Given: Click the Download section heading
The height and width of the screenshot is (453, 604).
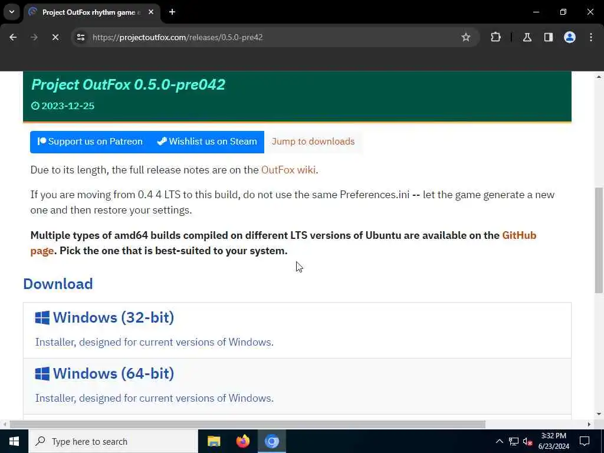Looking at the screenshot, I should (x=58, y=284).
